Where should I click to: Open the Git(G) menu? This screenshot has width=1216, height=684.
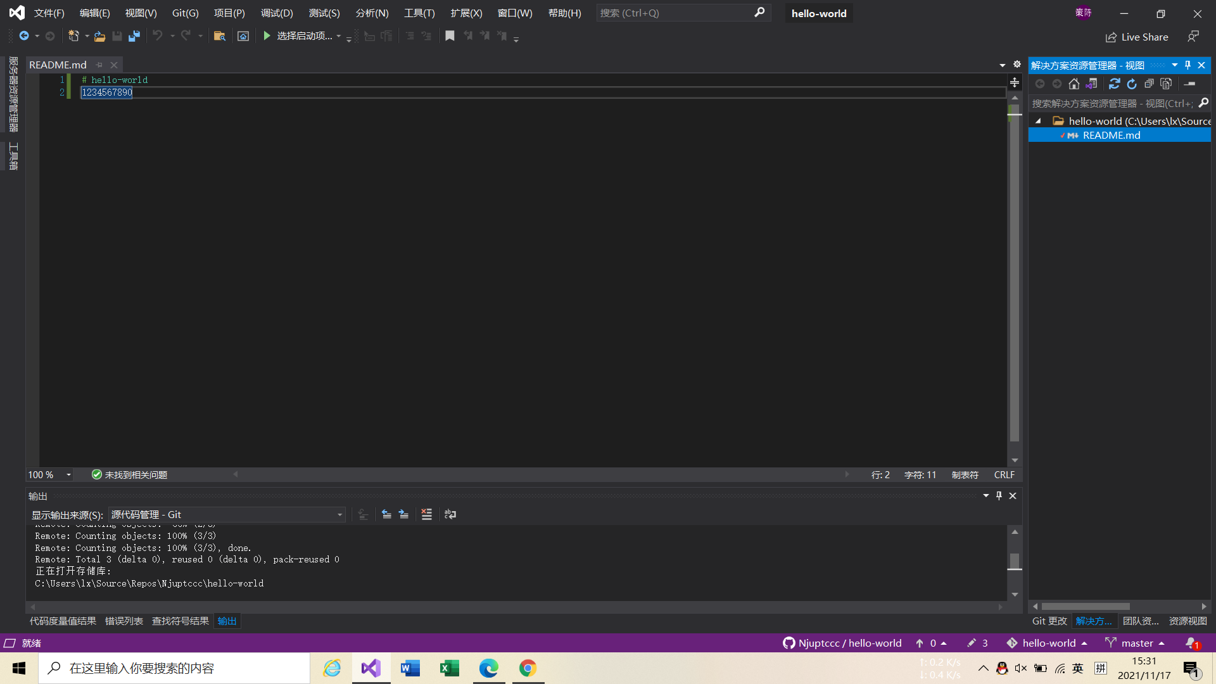[x=185, y=13]
